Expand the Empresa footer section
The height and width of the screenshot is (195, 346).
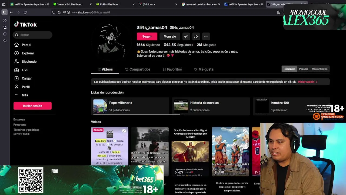pyautogui.click(x=19, y=119)
